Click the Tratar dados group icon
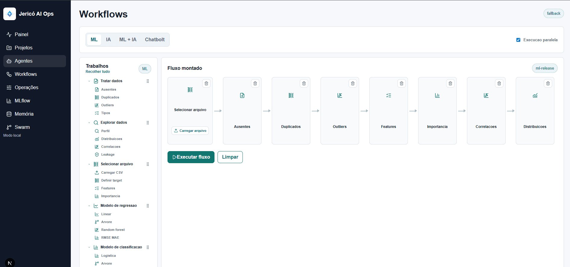The width and height of the screenshot is (570, 267). pyautogui.click(x=96, y=81)
